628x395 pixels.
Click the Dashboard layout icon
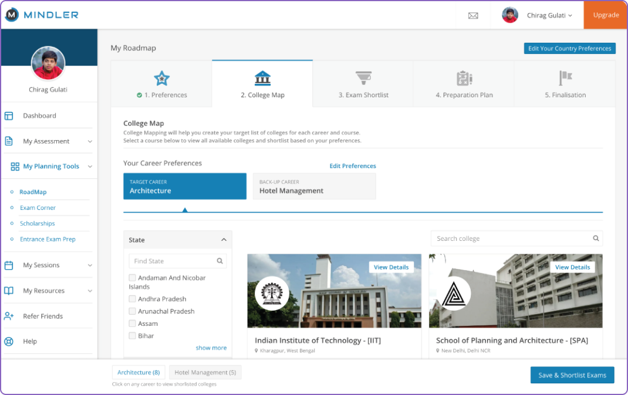click(x=9, y=116)
